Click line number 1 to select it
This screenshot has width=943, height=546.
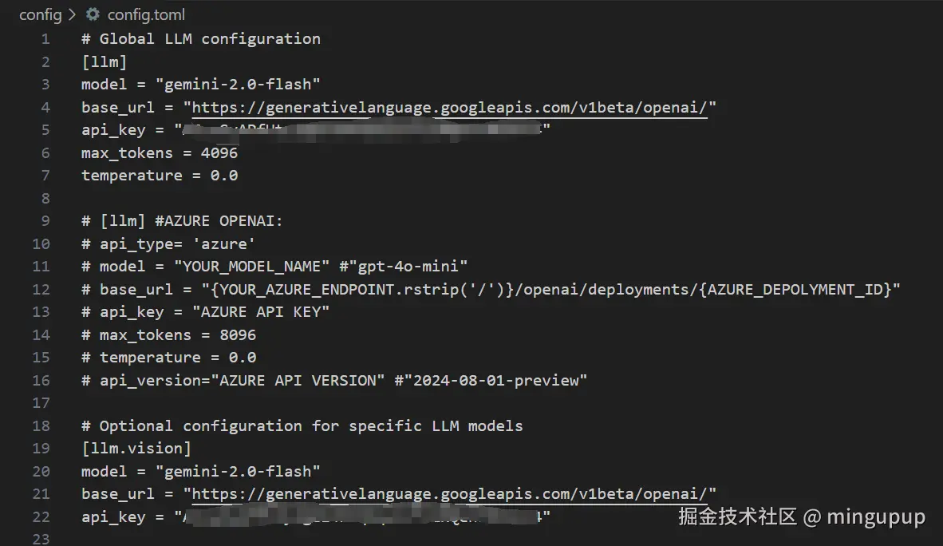coord(45,38)
